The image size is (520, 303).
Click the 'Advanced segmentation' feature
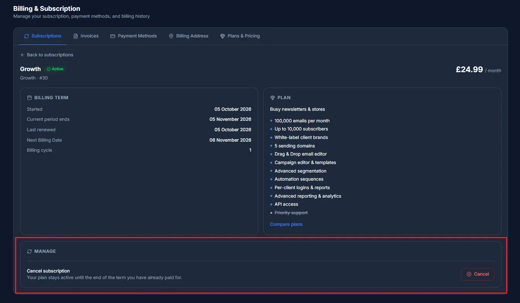coord(300,171)
